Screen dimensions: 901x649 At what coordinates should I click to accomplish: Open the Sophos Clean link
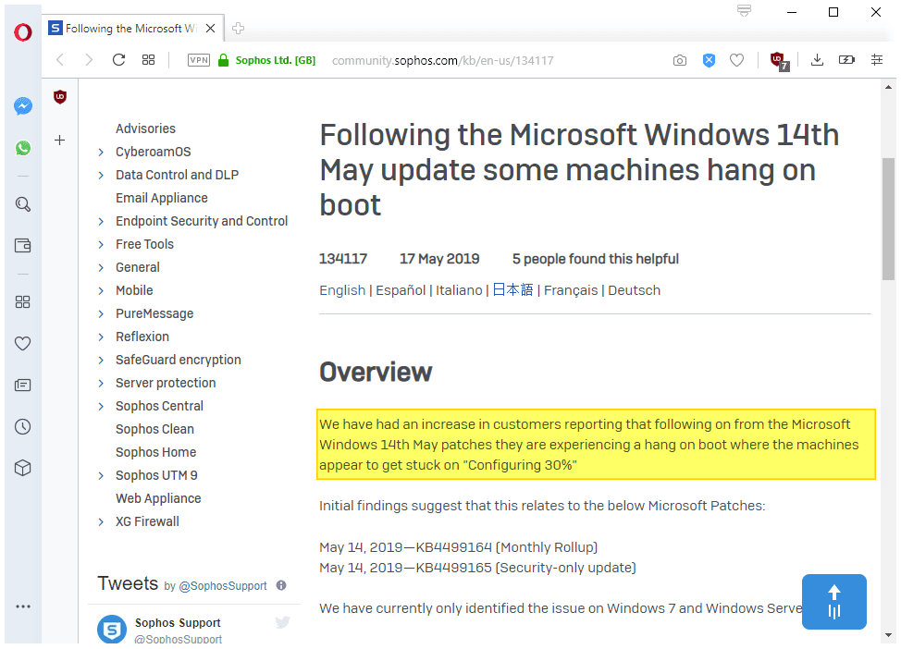tap(154, 429)
